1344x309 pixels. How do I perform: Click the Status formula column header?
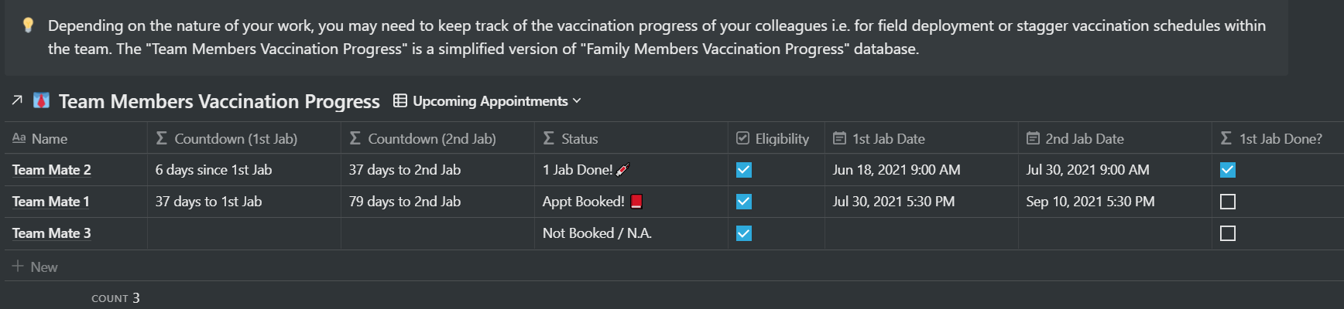[x=631, y=138]
